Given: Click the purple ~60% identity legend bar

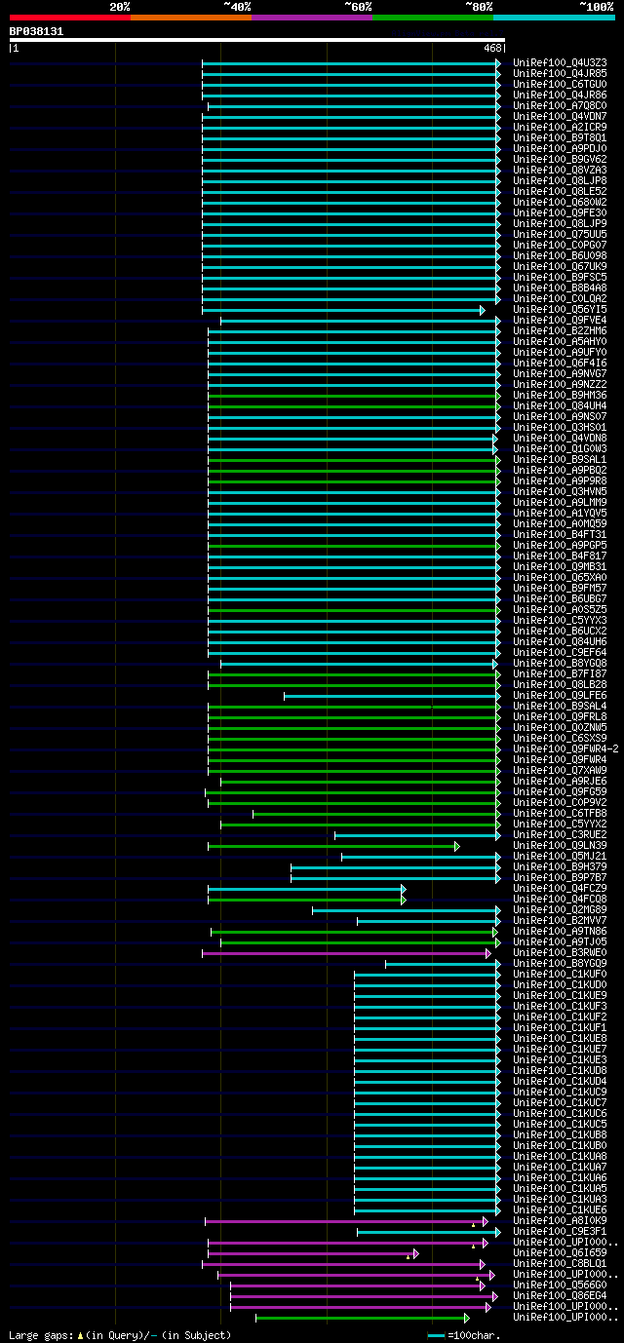Looking at the screenshot, I should (x=312, y=18).
